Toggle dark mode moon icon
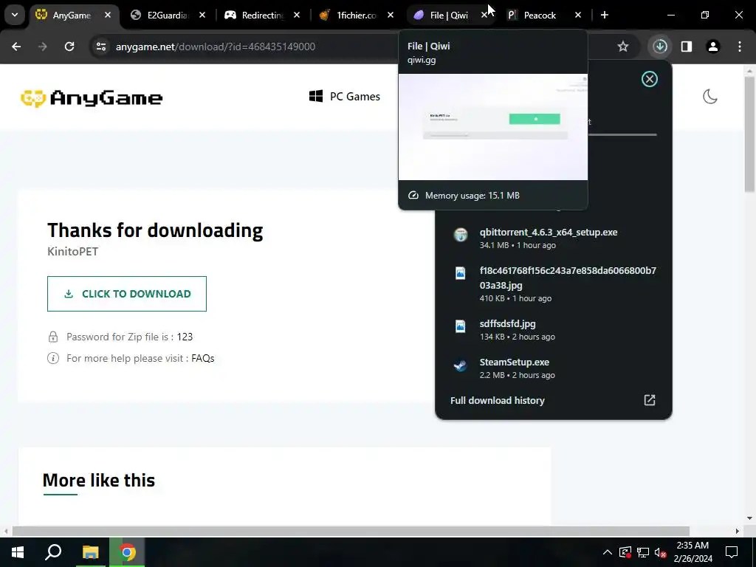The image size is (756, 567). 710,97
